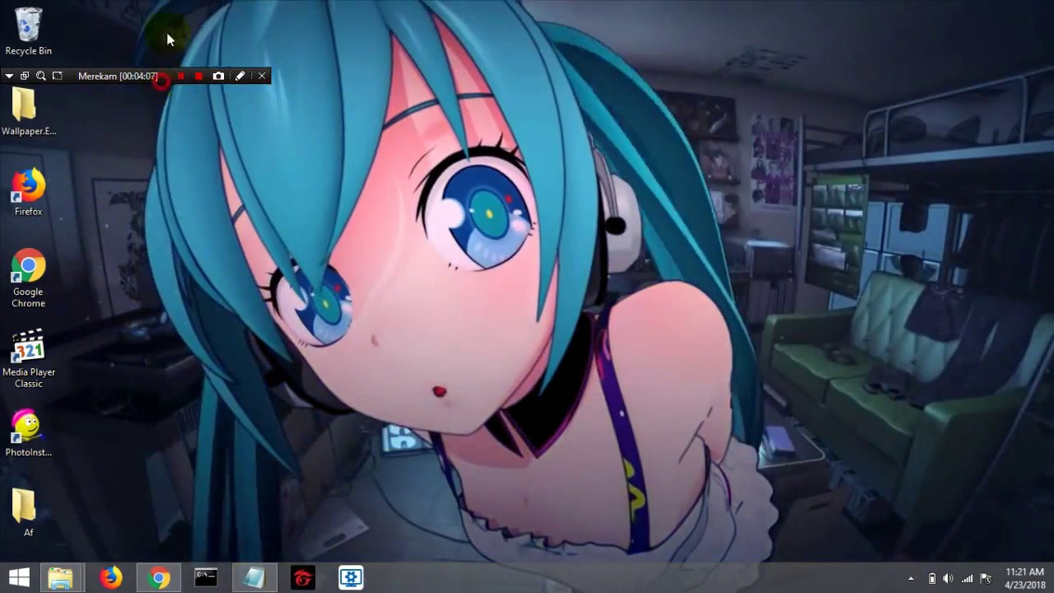This screenshot has width=1054, height=593.
Task: Stop the recording with the red square
Action: click(198, 76)
